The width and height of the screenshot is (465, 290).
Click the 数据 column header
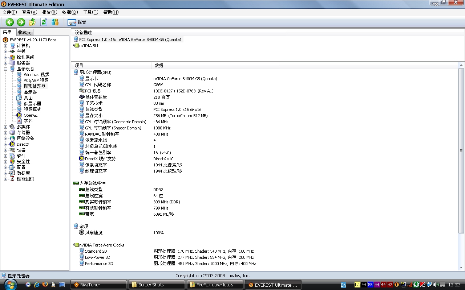[x=305, y=66]
